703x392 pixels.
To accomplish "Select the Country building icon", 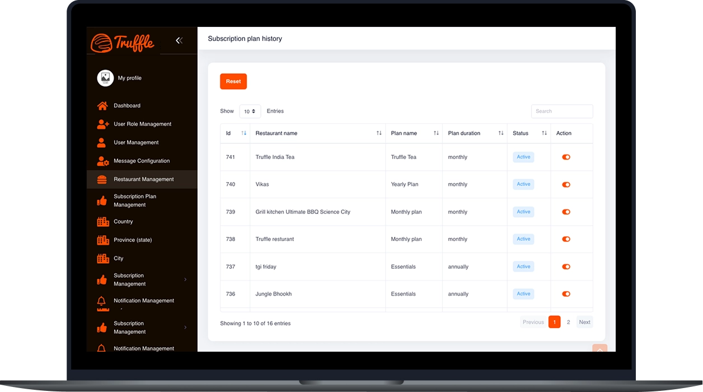I will [x=103, y=221].
